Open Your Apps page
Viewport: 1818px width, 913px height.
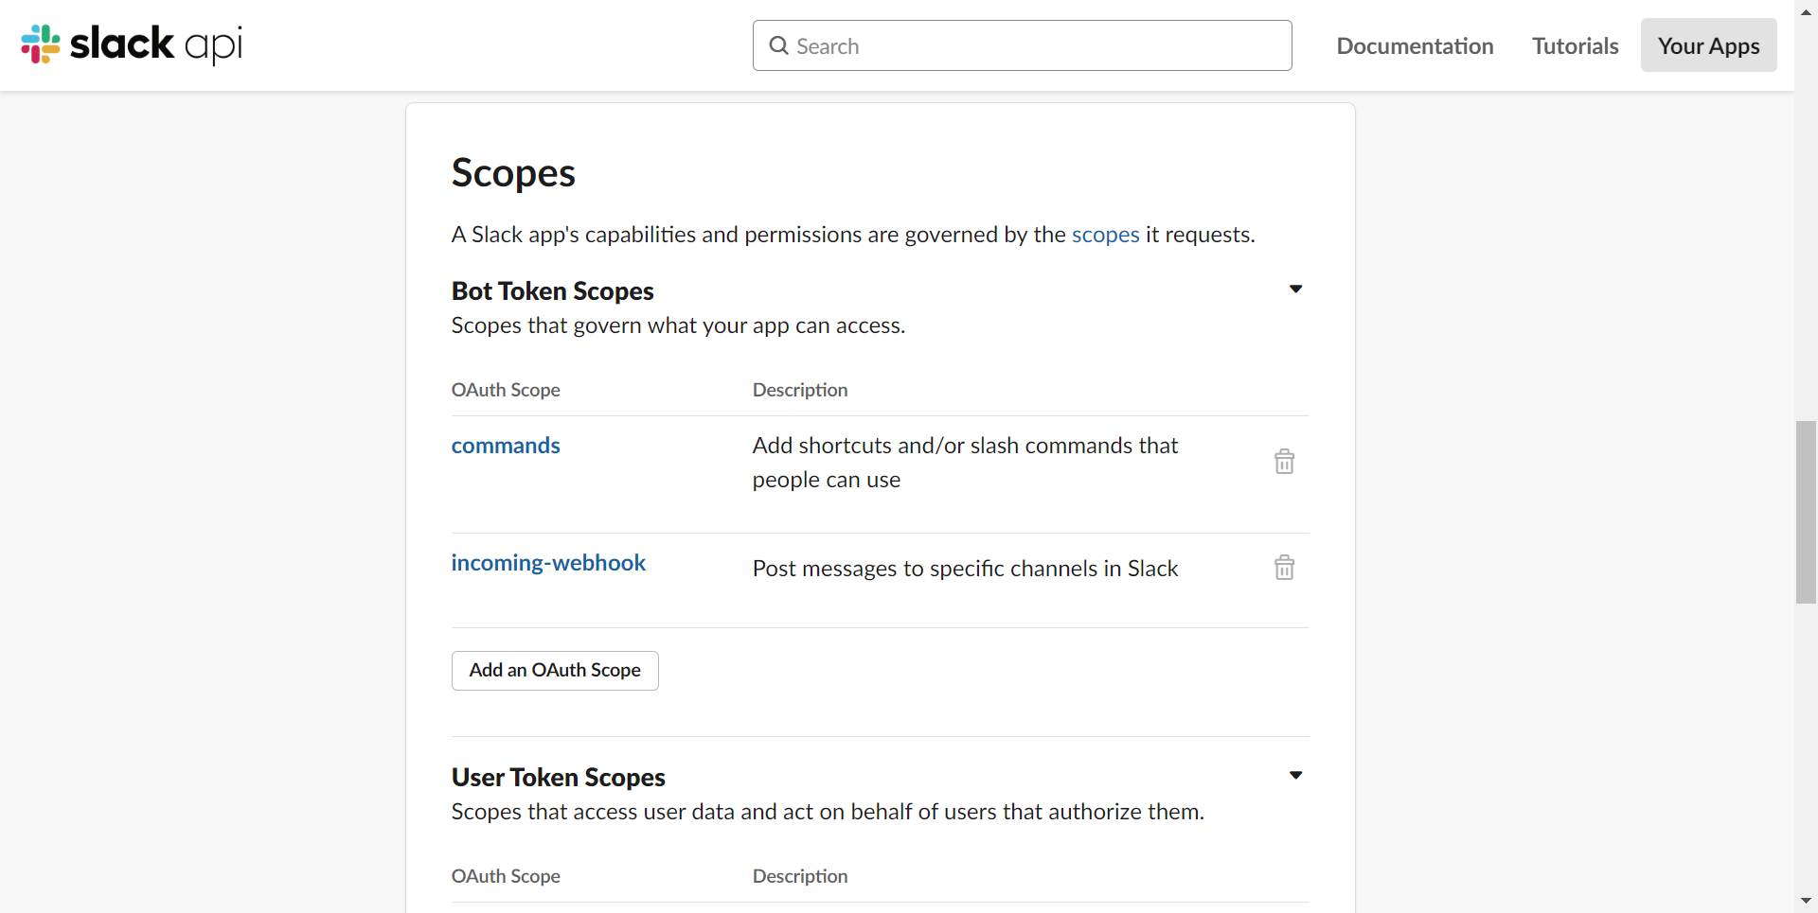pos(1708,45)
